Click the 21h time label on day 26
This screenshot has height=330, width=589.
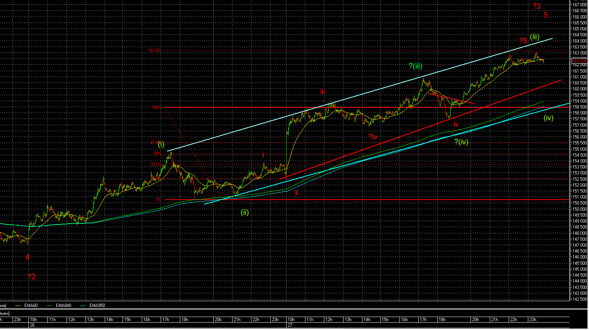click(237, 320)
